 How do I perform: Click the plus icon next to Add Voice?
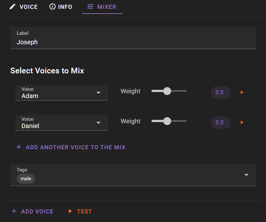14,211
